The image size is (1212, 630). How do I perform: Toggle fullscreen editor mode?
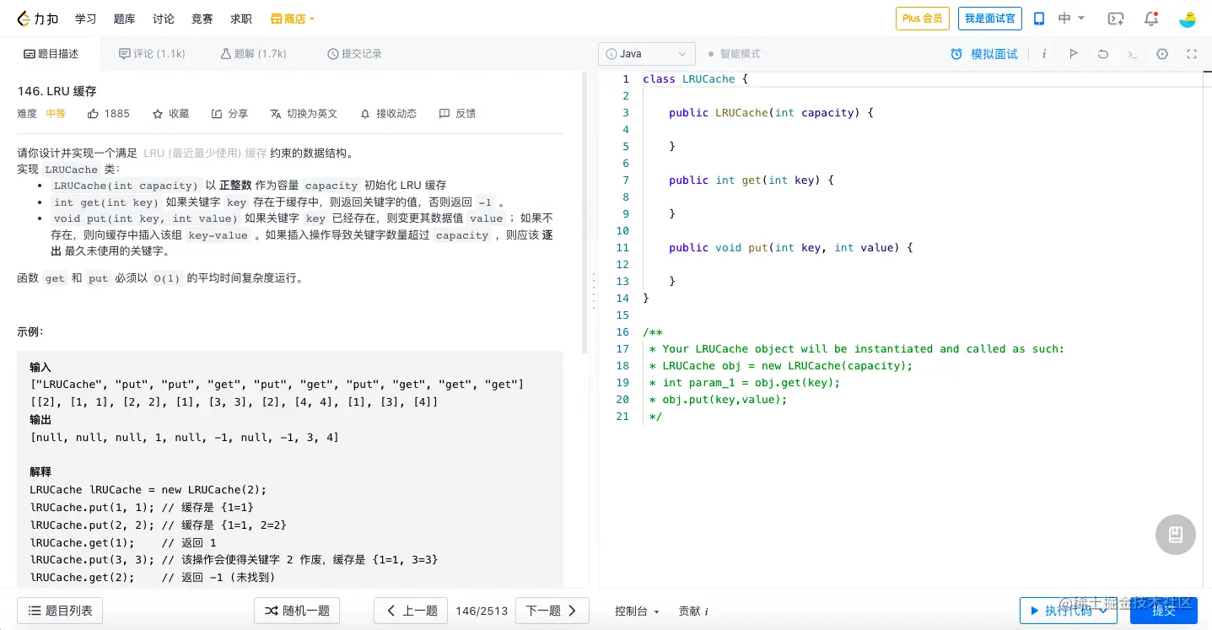(1192, 54)
